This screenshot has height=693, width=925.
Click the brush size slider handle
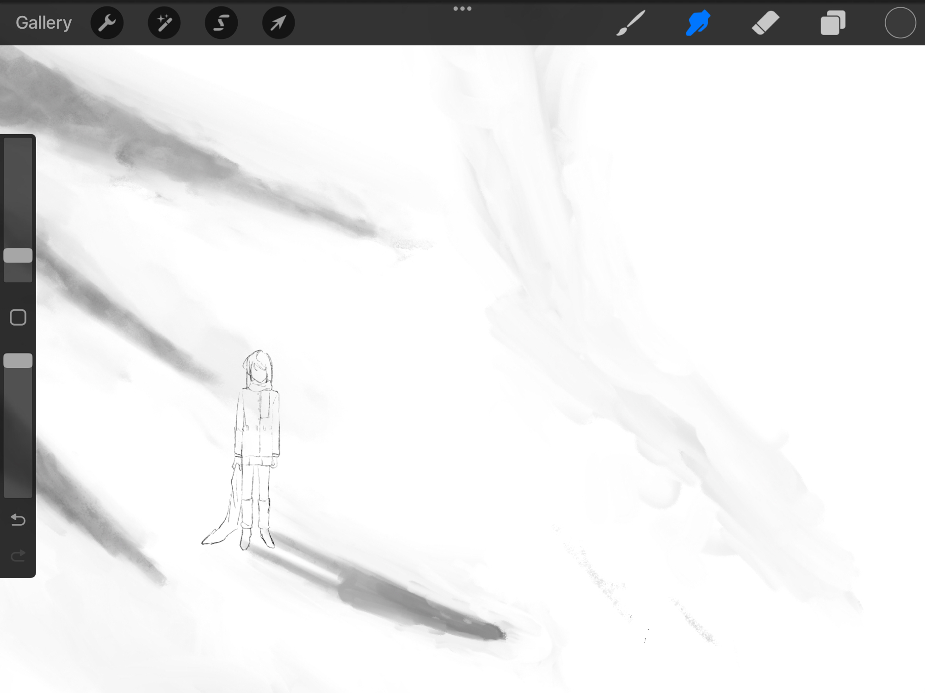(x=18, y=255)
